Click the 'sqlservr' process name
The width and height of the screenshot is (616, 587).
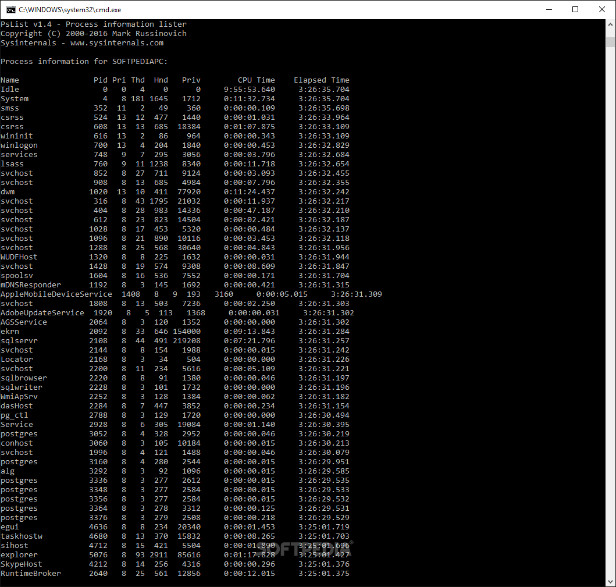click(19, 341)
